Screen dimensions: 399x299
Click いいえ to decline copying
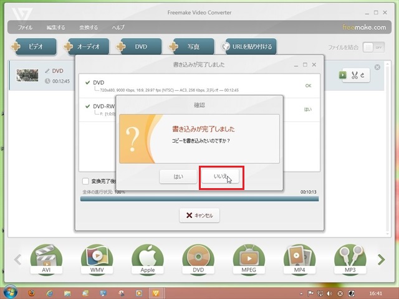click(221, 178)
